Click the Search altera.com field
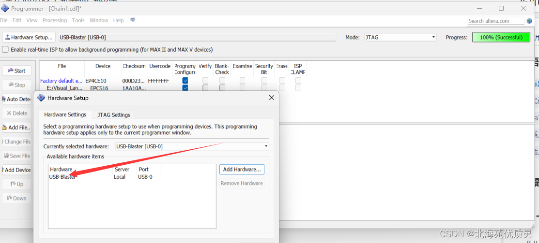 click(x=496, y=21)
